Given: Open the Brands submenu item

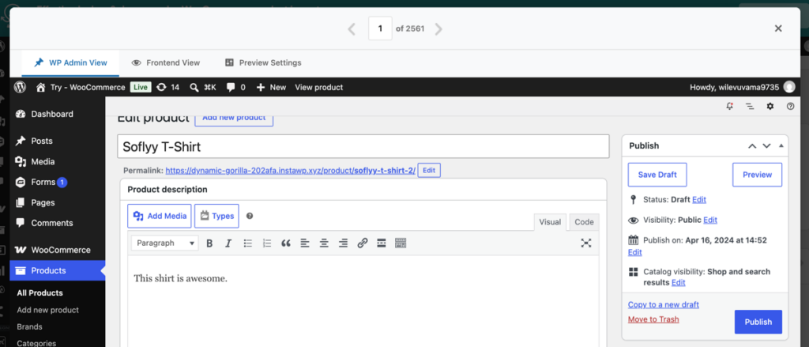Looking at the screenshot, I should pos(29,327).
